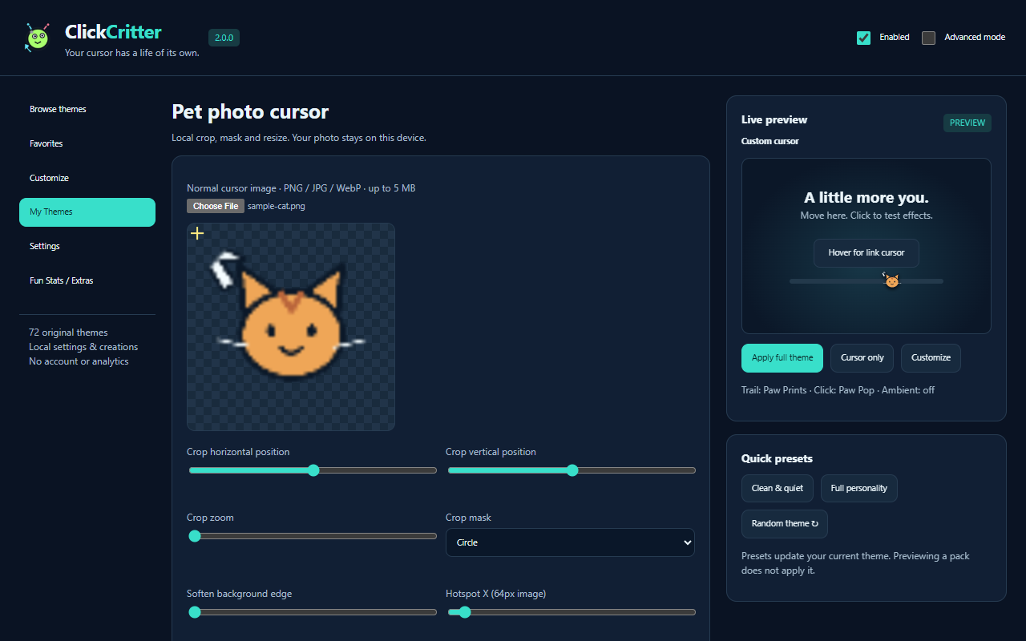Click the ClickCritter bug mascot logo
The width and height of the screenshot is (1026, 641).
pos(38,38)
